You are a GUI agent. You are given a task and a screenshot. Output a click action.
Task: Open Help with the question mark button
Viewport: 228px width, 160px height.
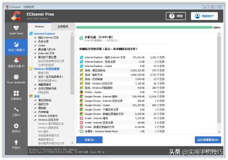point(176,16)
